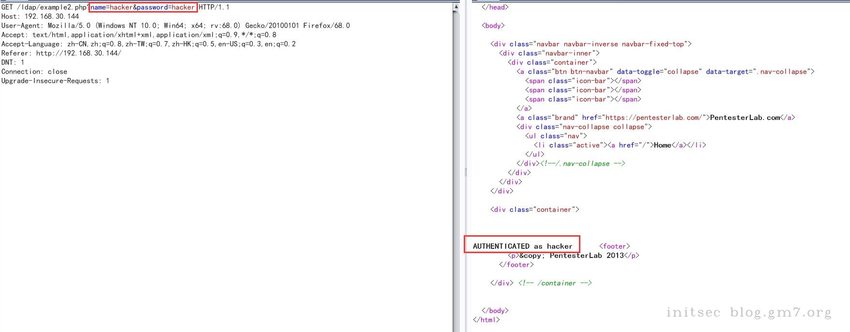This screenshot has width=850, height=332.
Task: Click the PentesterLab 2013 footer text
Action: [587, 256]
